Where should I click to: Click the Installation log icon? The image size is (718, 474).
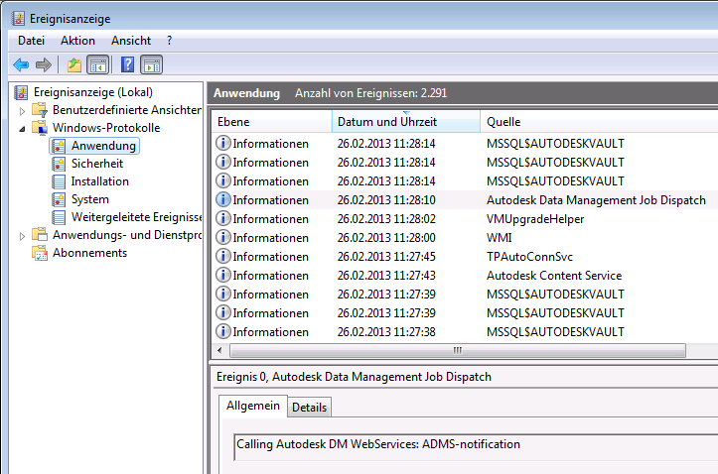(x=59, y=181)
